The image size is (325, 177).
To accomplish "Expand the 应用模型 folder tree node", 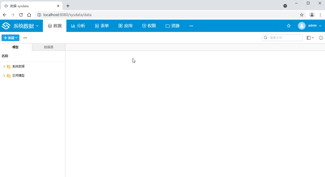I will 4,76.
